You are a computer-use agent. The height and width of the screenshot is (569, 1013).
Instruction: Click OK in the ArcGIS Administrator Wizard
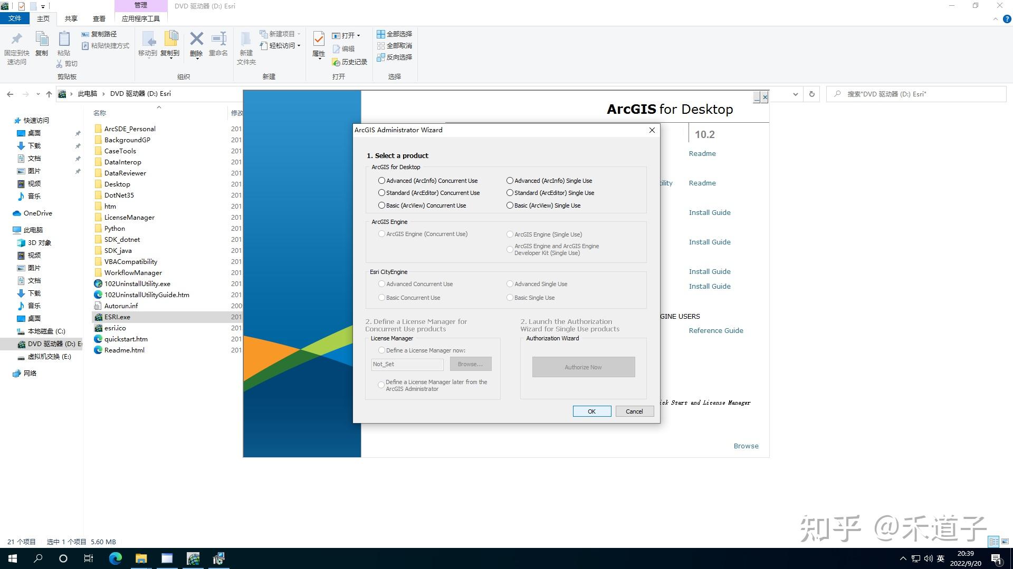click(591, 411)
